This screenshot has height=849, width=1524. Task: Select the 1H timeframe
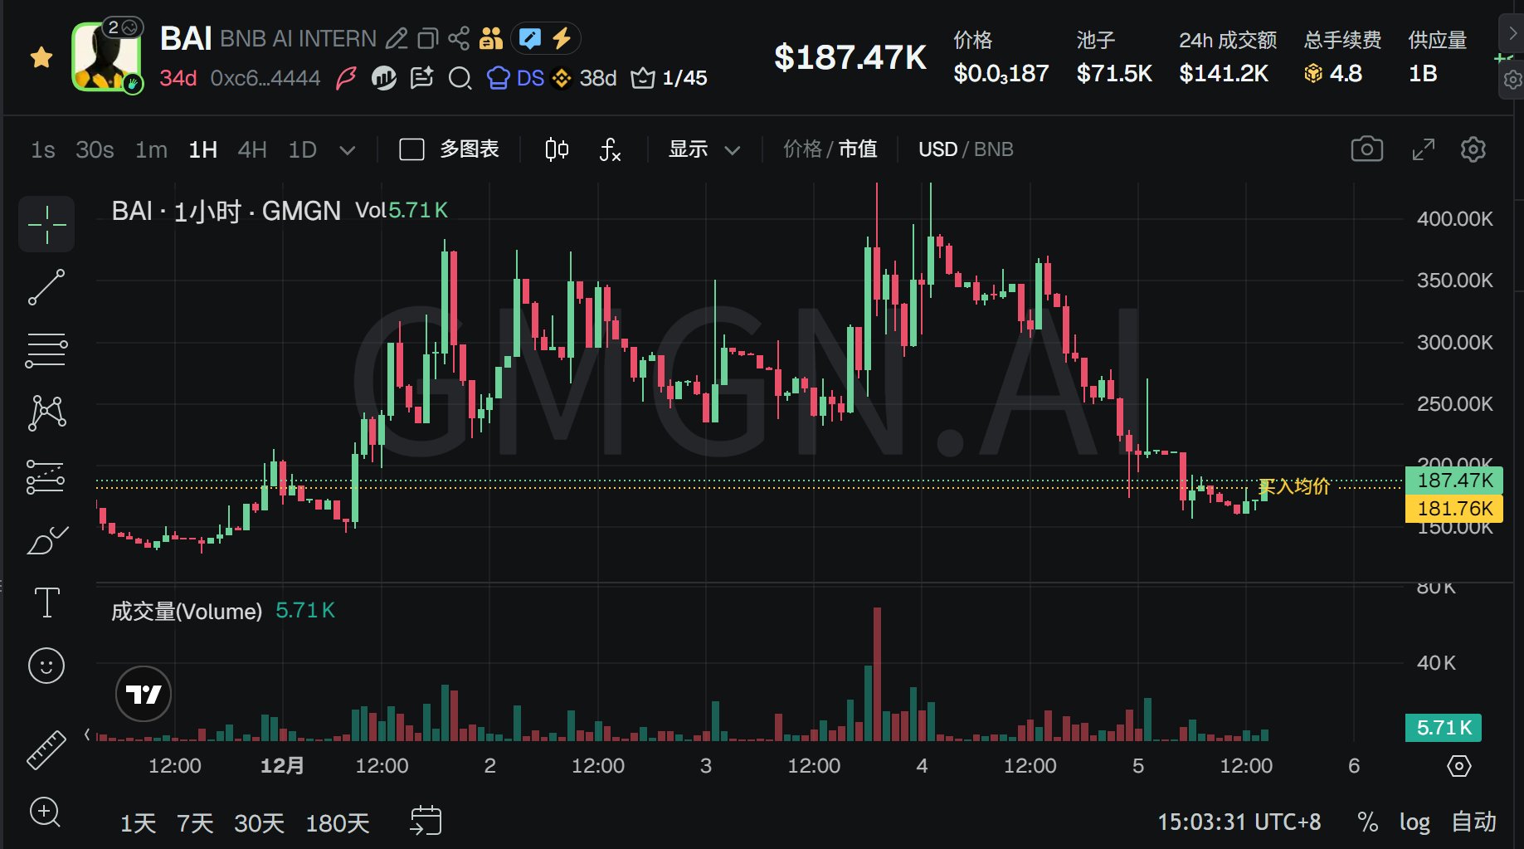tap(203, 149)
